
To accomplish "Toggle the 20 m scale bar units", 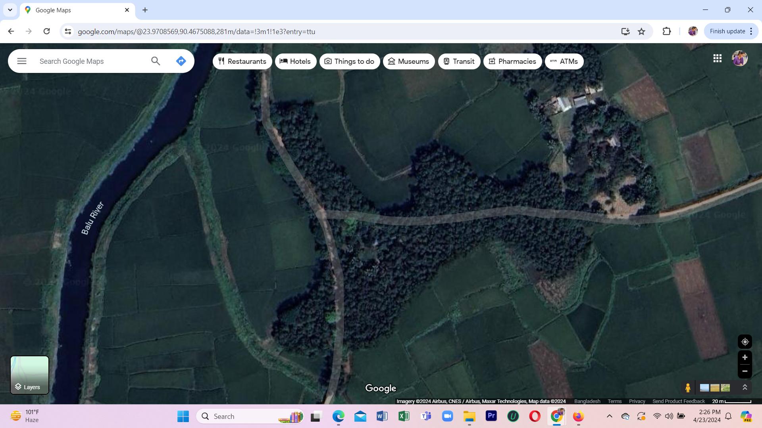I will point(731,401).
